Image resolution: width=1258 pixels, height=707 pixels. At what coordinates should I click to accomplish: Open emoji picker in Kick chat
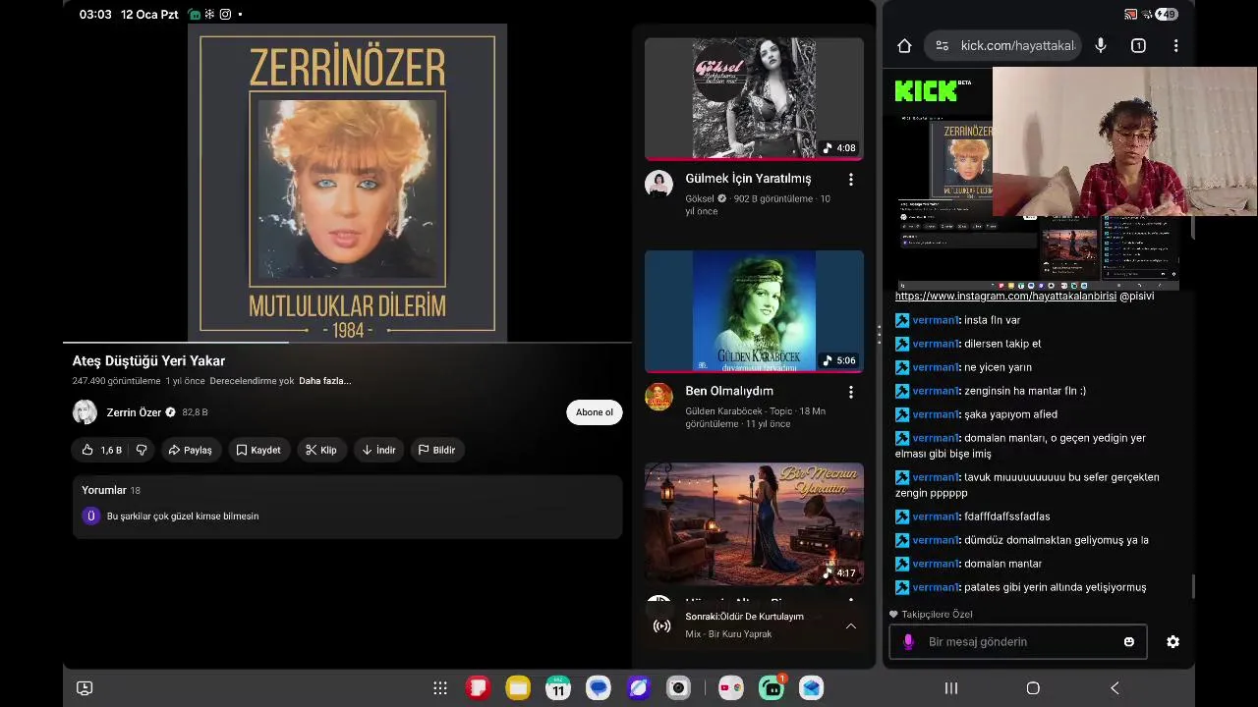click(1128, 641)
